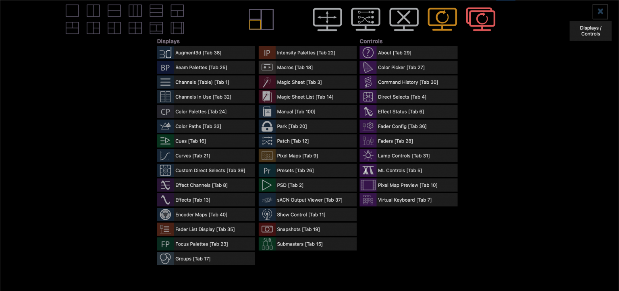Open Presets tab 26
Viewport: 619px width, 291px height.
307,170
